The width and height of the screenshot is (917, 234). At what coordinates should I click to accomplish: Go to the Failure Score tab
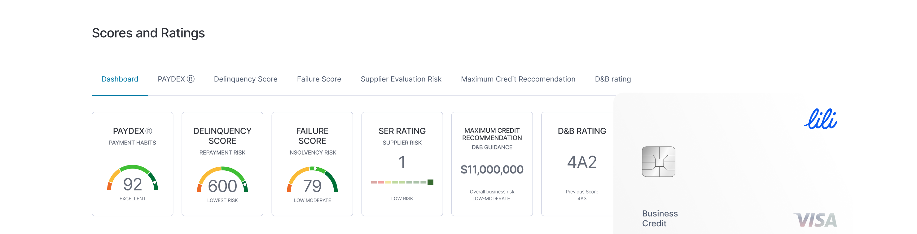[x=319, y=79]
